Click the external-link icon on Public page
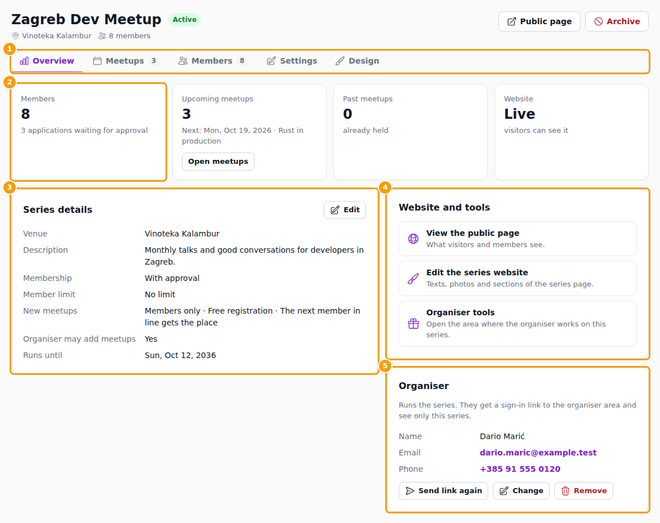 coord(511,21)
